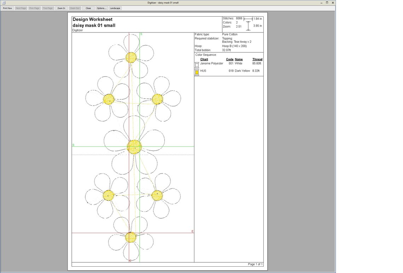Switch to Two Page view
This screenshot has width=403, height=273.
(48, 8)
